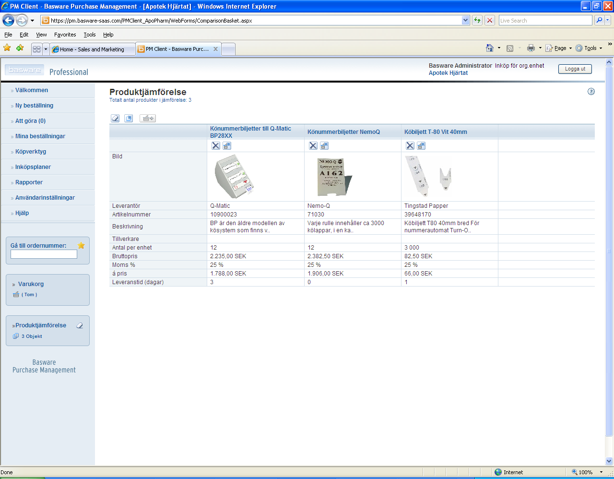This screenshot has width=614, height=479.
Task: Open the help question mark icon
Action: tap(591, 92)
